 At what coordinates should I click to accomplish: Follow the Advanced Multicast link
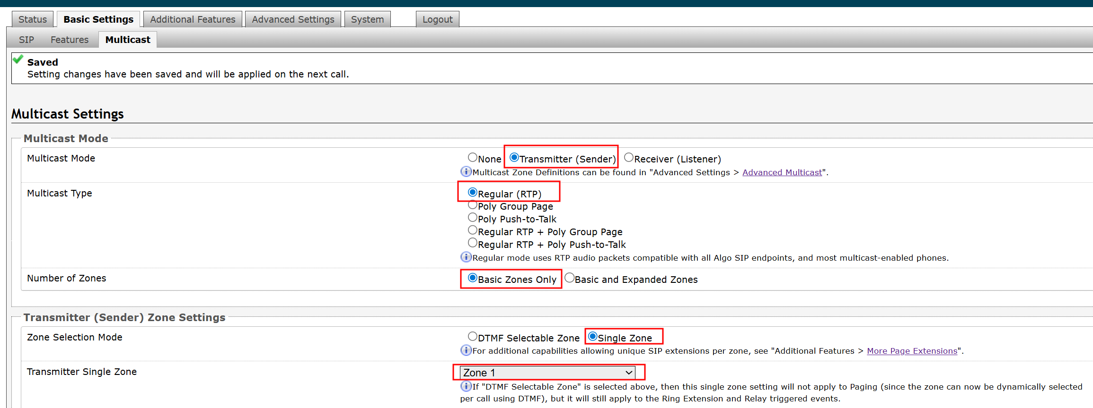[782, 172]
